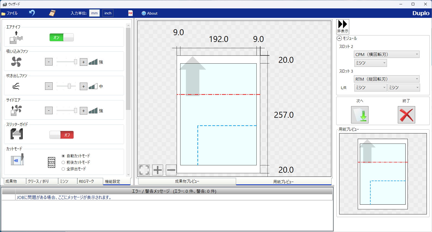Viewport: 432px width, 232px height.
Task: Click the エラー / 警告メッセージ header
Action: (174, 191)
